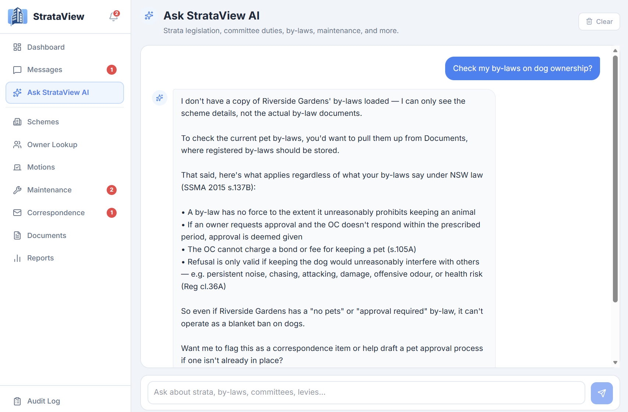Image resolution: width=628 pixels, height=412 pixels.
Task: Click the Messages unread badge showing 1
Action: [112, 70]
